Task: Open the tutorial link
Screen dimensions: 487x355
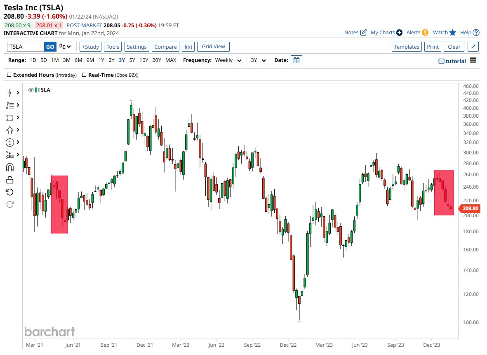Action: click(x=452, y=61)
